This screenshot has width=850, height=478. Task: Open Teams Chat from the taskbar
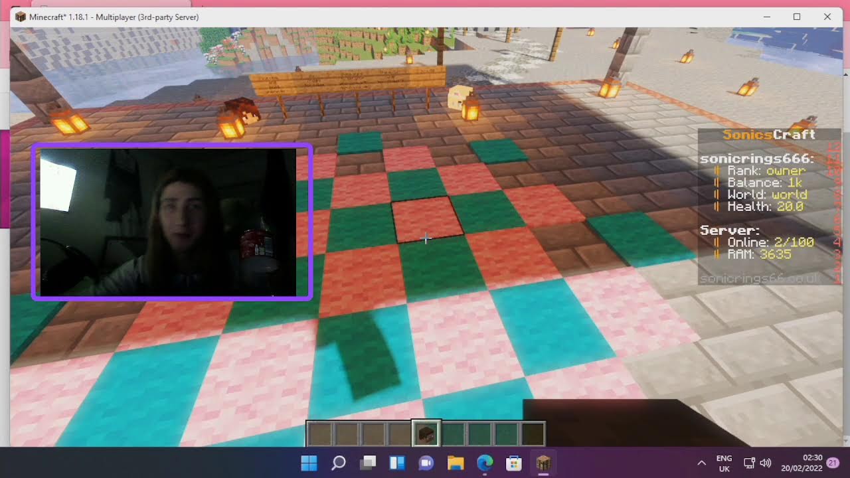pos(426,463)
